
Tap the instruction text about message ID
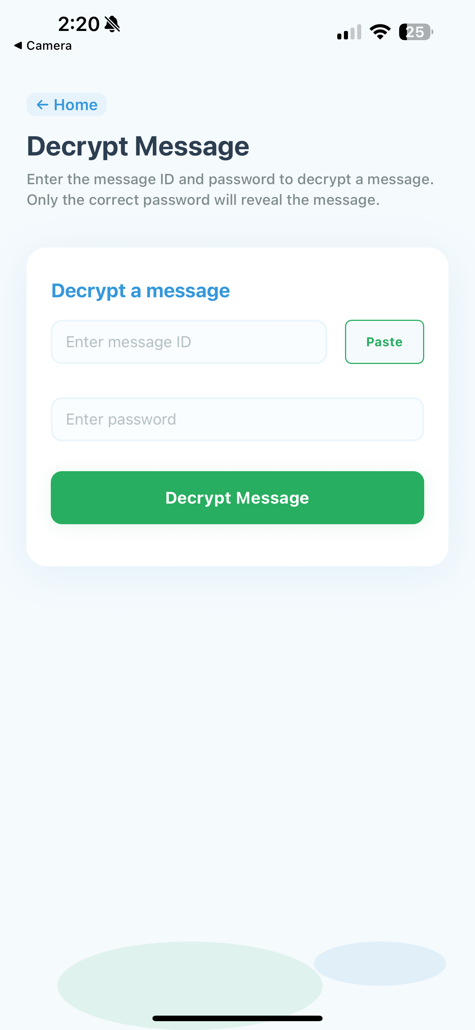(230, 189)
